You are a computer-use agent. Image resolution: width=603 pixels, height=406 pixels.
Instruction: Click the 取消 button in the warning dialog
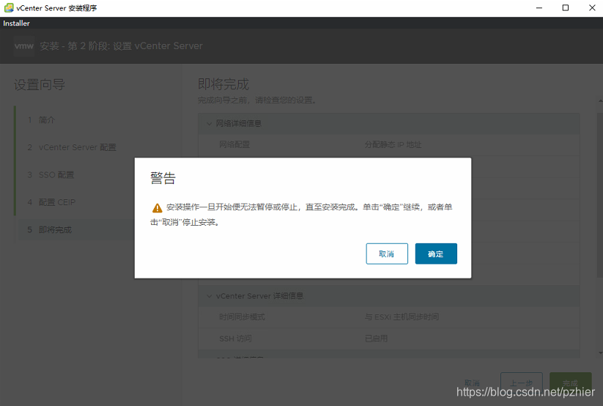tap(387, 254)
